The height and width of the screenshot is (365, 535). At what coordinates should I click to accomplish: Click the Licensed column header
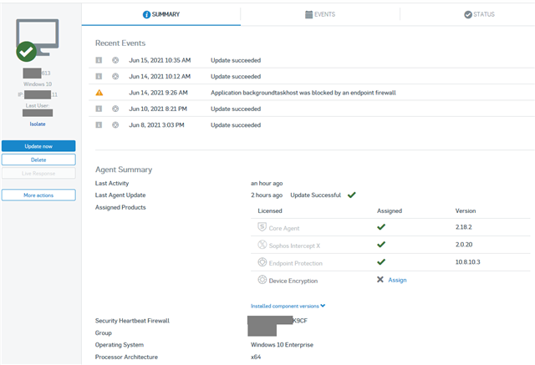(x=270, y=211)
